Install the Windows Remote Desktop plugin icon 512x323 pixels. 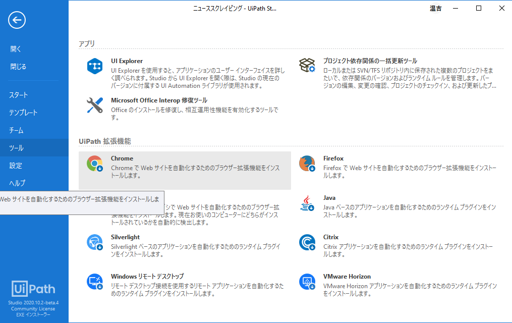pyautogui.click(x=95, y=282)
